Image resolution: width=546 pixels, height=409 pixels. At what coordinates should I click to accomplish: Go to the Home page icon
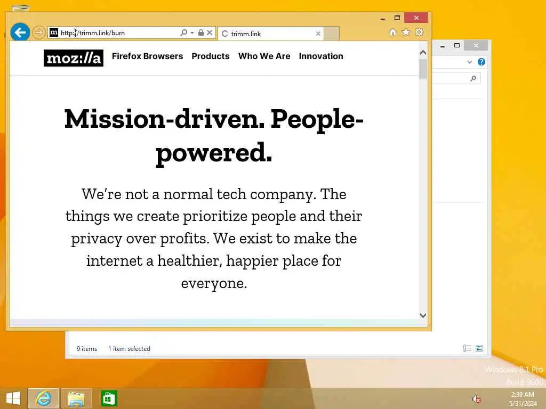click(393, 32)
